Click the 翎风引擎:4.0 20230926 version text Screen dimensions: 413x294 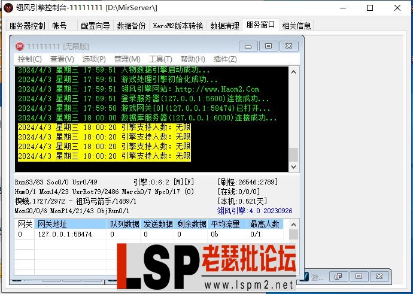[x=255, y=211]
